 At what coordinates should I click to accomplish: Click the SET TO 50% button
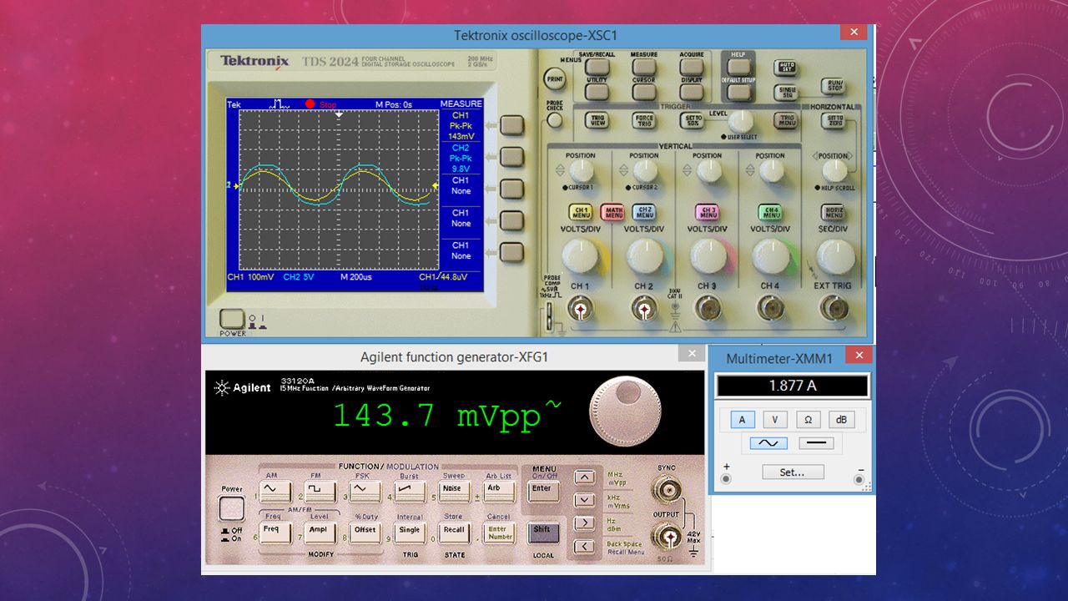(693, 120)
